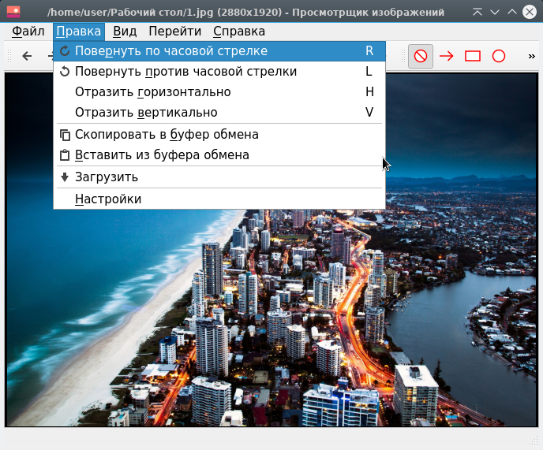Choose Загрузить from the menu
The image size is (543, 450).
click(x=107, y=177)
